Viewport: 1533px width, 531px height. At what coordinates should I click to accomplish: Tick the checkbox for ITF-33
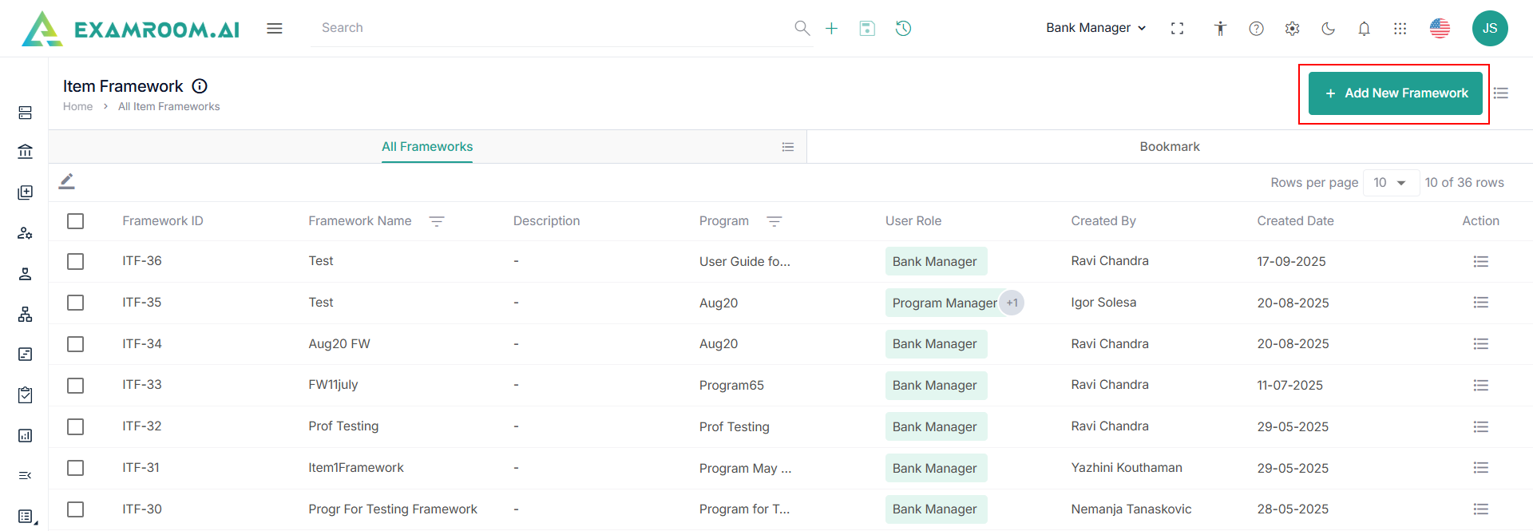click(76, 386)
